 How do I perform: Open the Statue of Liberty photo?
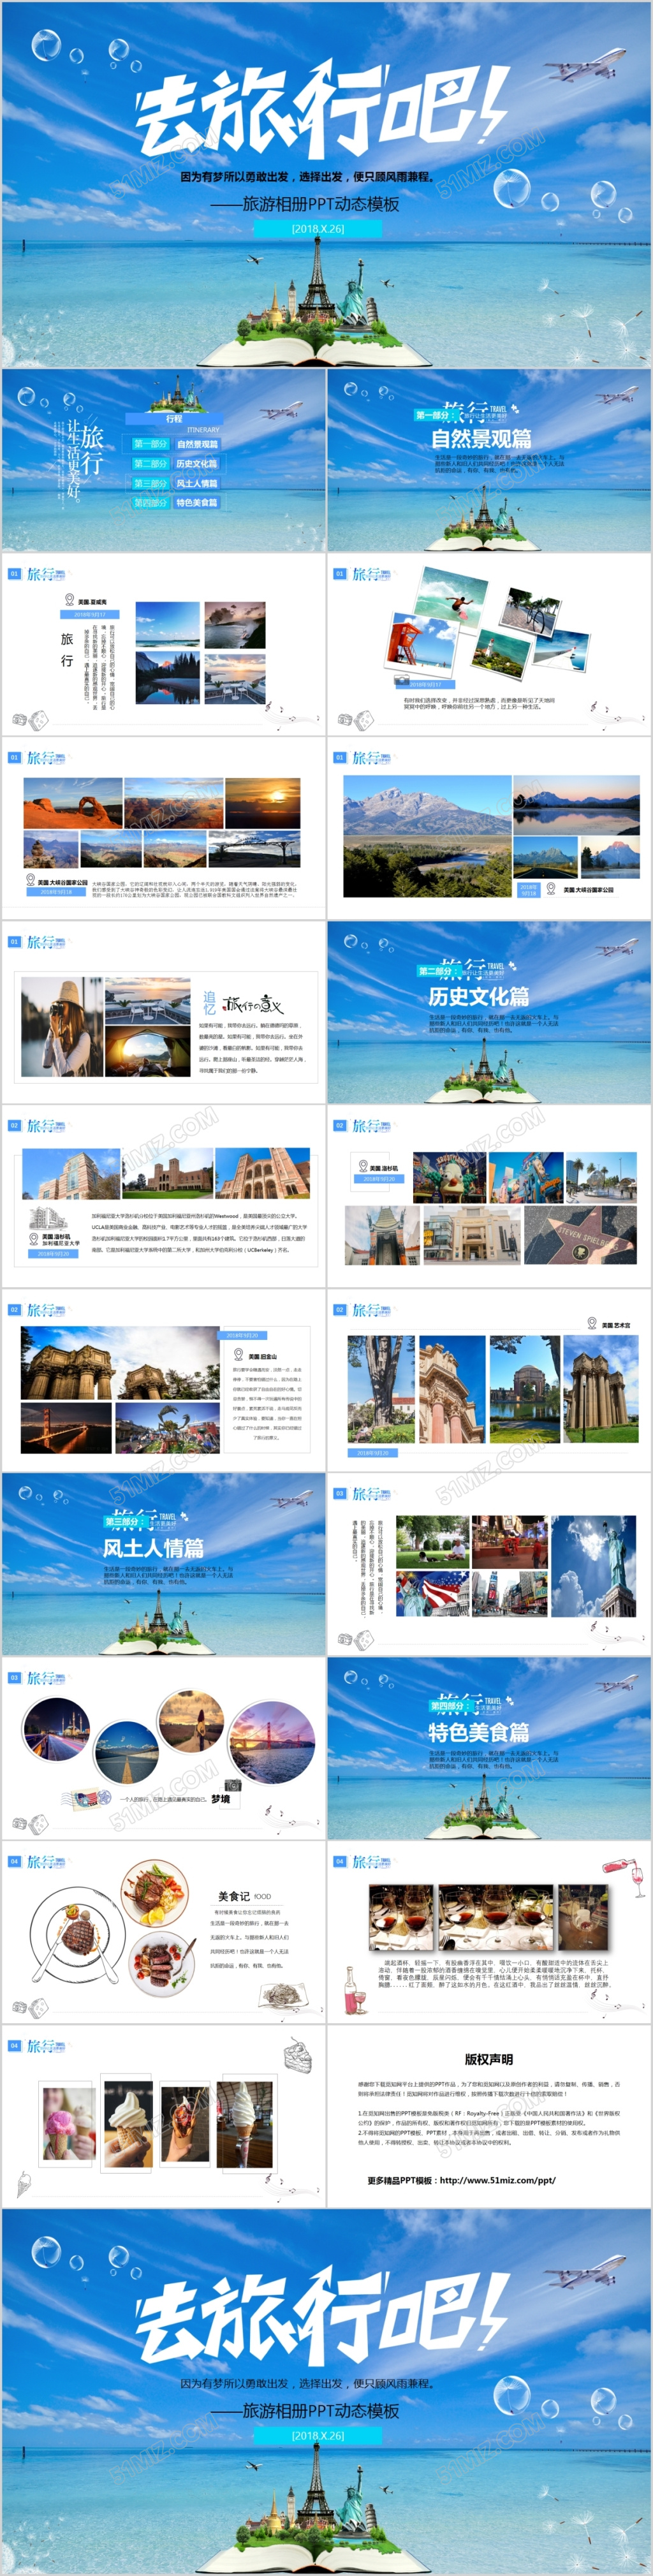click(594, 1566)
